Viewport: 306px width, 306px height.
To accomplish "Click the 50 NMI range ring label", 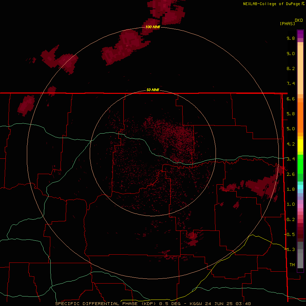I will [x=153, y=90].
